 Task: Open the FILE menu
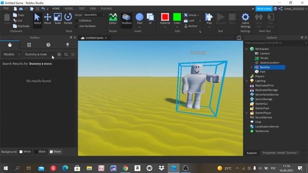[x=6, y=9]
